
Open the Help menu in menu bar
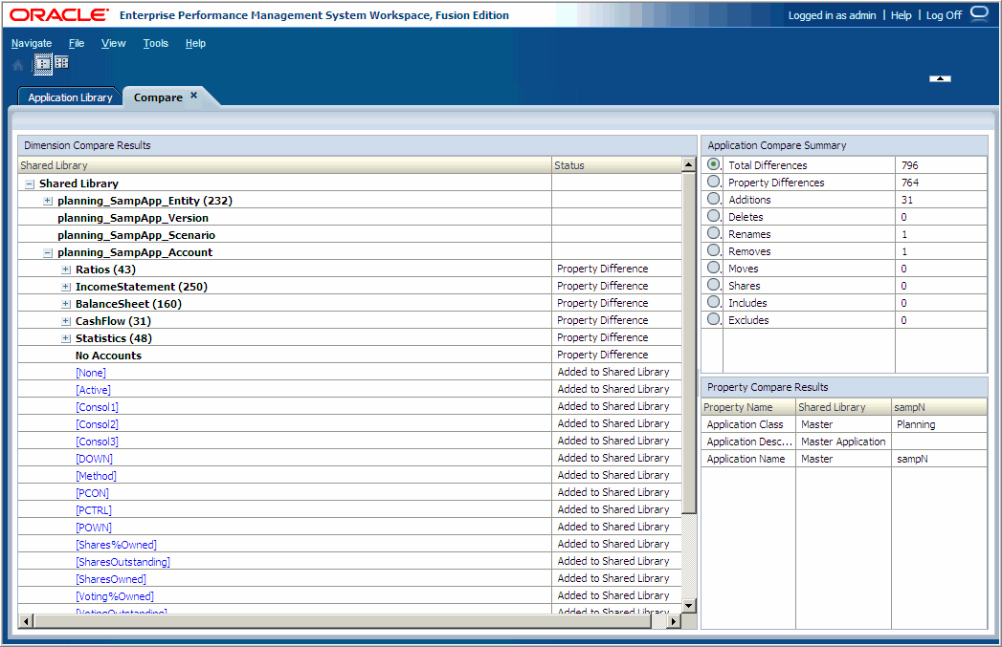tap(195, 43)
